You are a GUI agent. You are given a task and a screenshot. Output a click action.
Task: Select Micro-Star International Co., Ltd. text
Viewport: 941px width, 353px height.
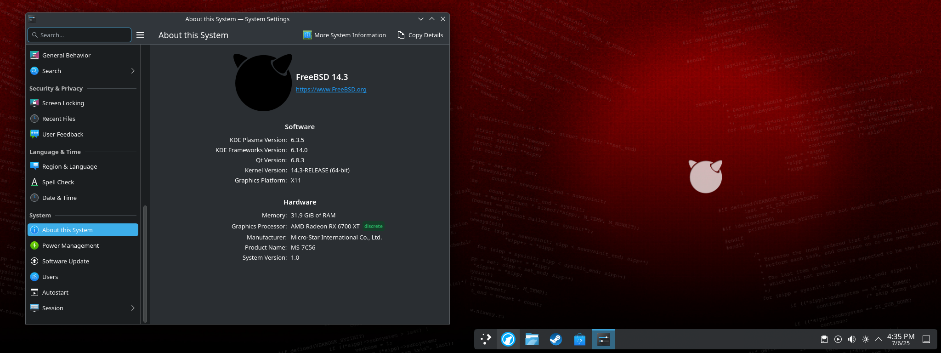336,237
